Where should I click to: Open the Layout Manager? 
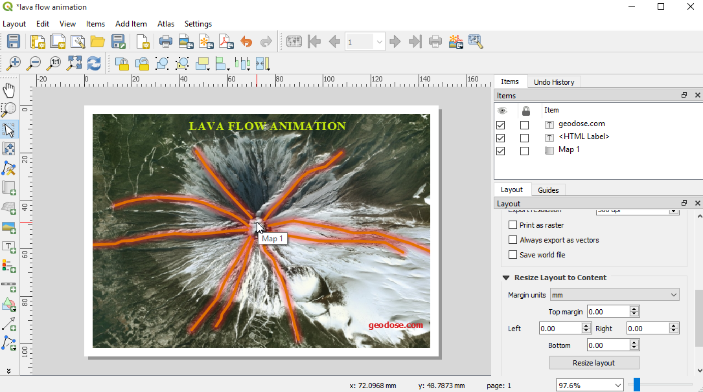[x=78, y=41]
